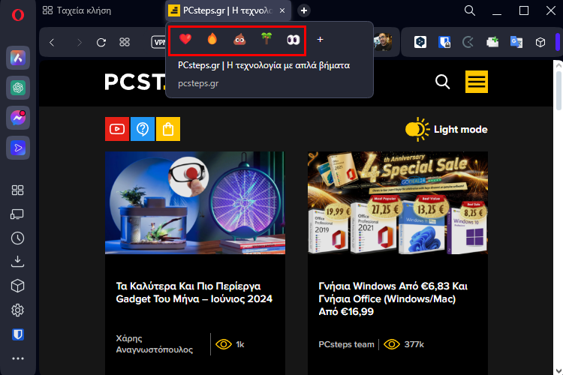This screenshot has width=563, height=375.
Task: Open author Χάρης Αναγνωστόπουλος
Action: (x=155, y=344)
